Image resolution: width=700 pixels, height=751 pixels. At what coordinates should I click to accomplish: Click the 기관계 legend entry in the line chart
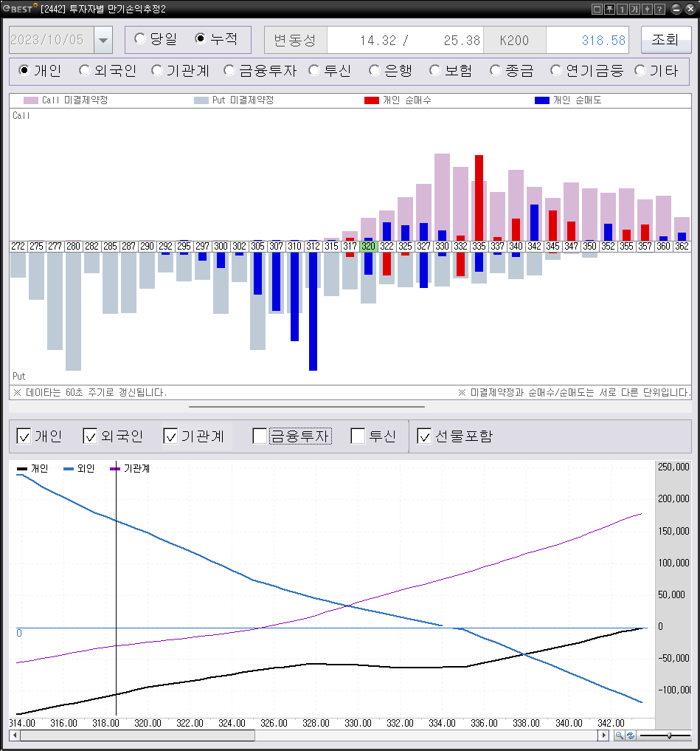point(130,469)
